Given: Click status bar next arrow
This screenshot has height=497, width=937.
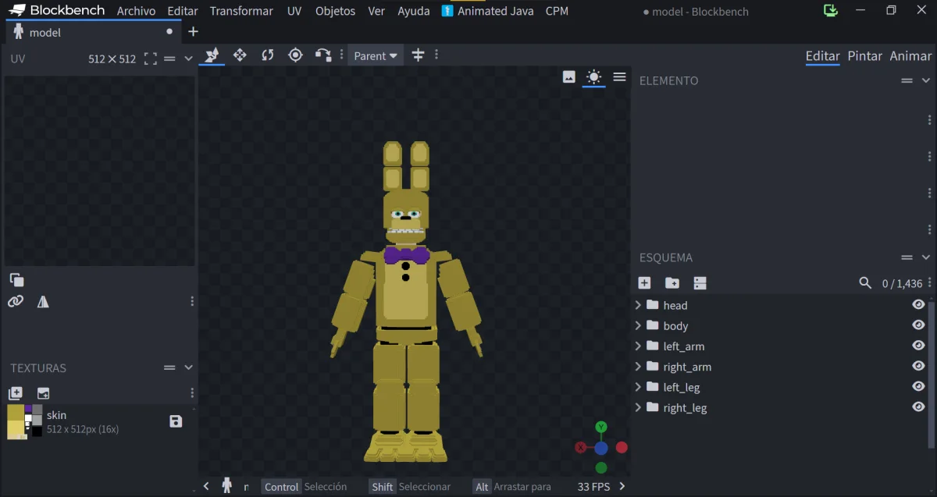Looking at the screenshot, I should point(622,486).
